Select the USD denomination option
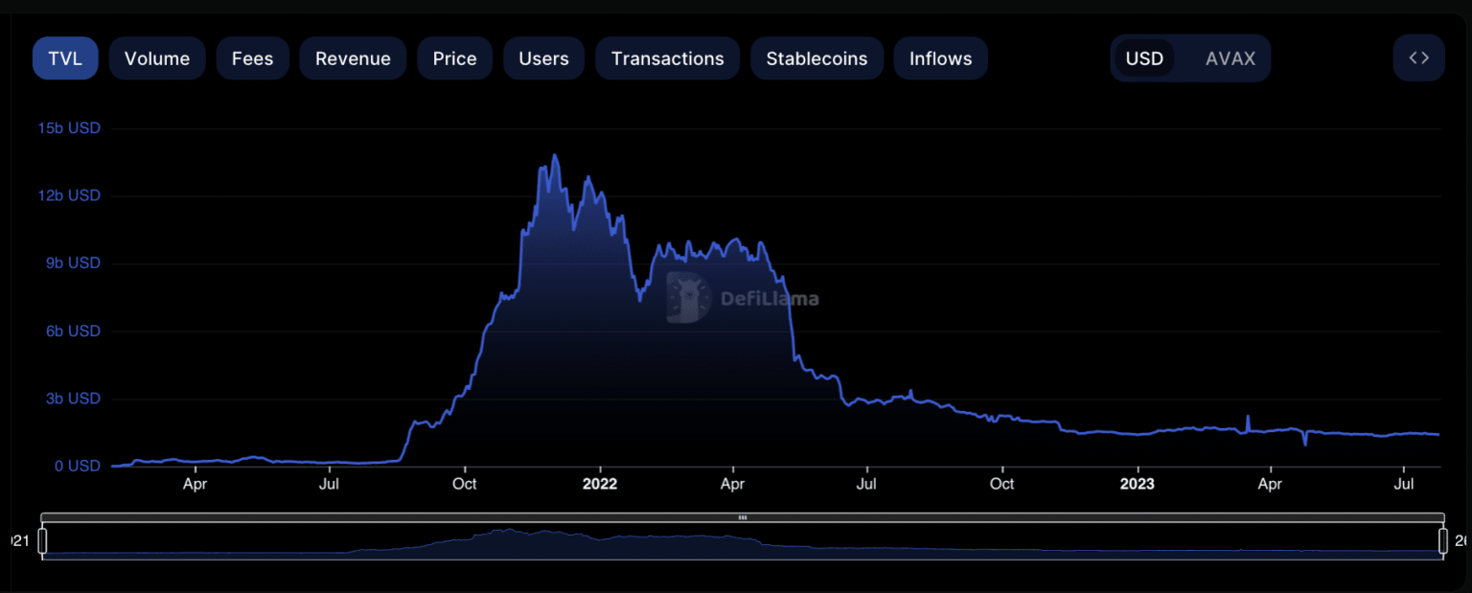The width and height of the screenshot is (1472, 593). [x=1144, y=58]
